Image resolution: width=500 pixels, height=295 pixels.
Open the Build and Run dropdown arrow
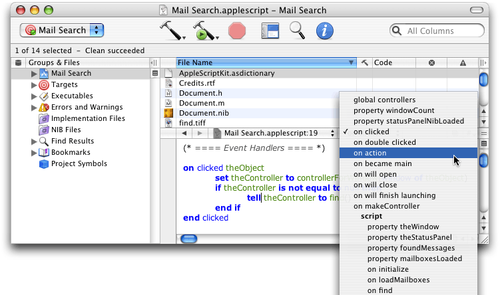(x=217, y=38)
